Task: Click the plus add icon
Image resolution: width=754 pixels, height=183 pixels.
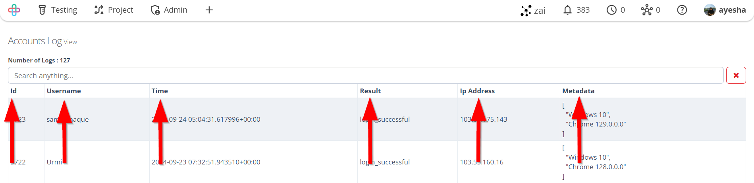Action: pyautogui.click(x=209, y=10)
